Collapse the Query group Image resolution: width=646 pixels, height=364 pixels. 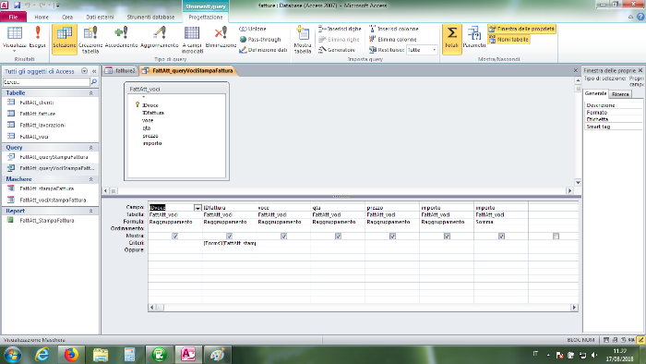click(x=91, y=147)
